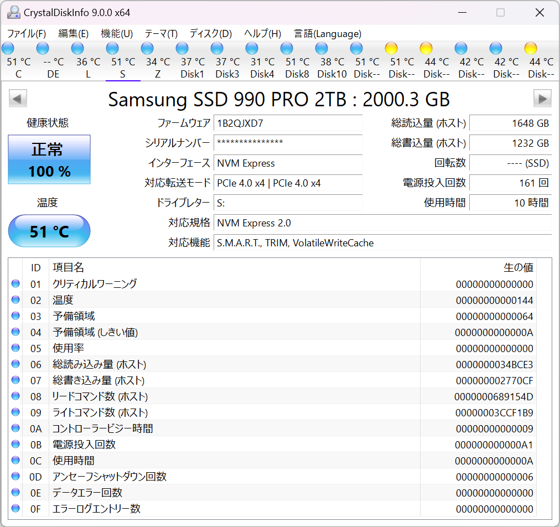The image size is (560, 527).
Task: Open the ファイル(F) menu
Action: click(27, 34)
